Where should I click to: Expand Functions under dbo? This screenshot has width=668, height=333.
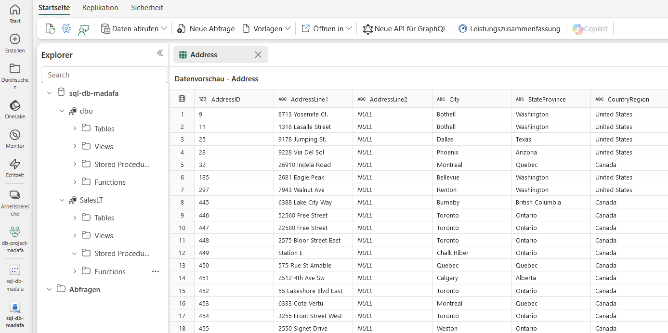coord(75,182)
